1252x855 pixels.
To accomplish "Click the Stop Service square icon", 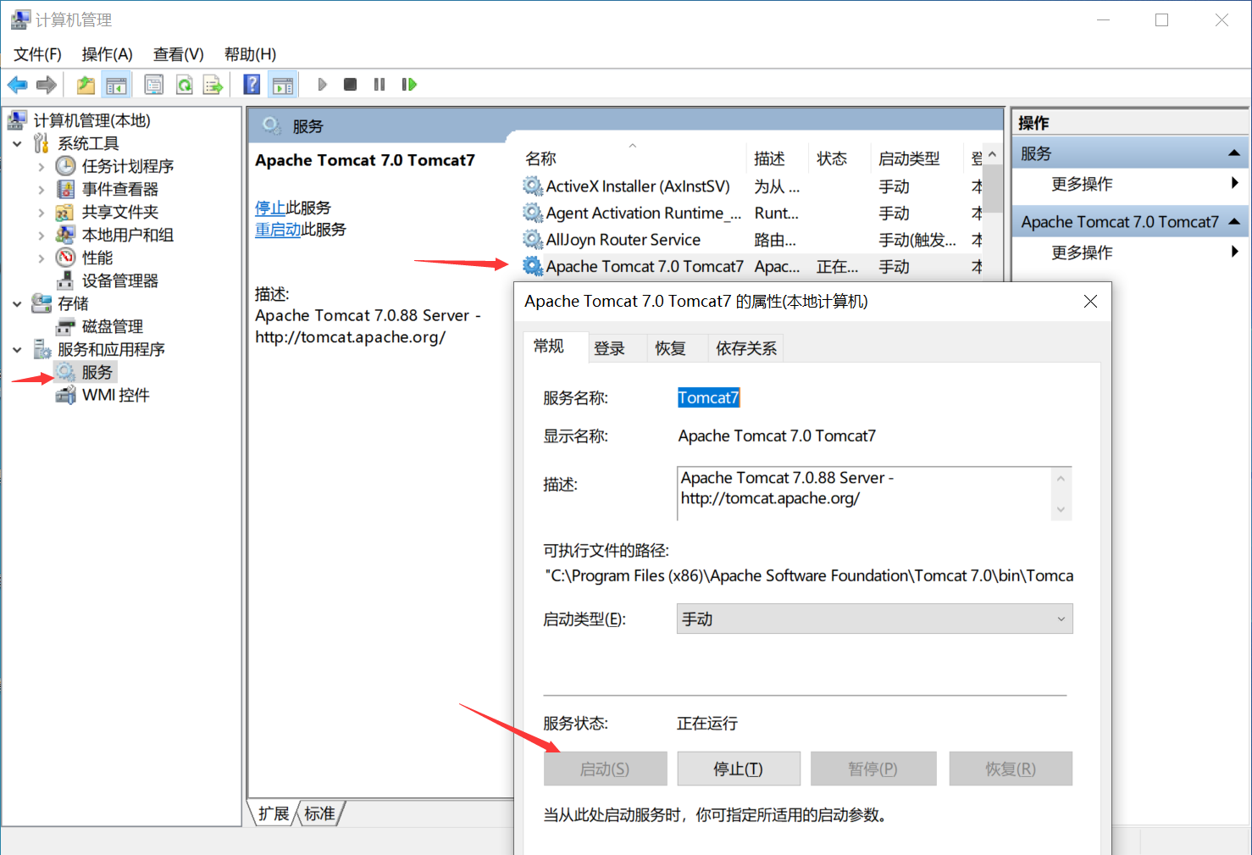I will pyautogui.click(x=350, y=85).
